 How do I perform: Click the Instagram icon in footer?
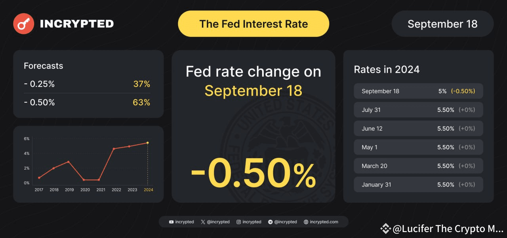point(238,222)
